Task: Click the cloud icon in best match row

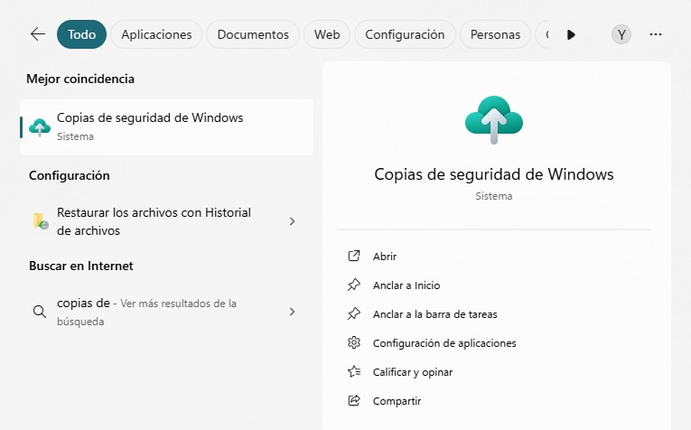Action: (x=40, y=126)
